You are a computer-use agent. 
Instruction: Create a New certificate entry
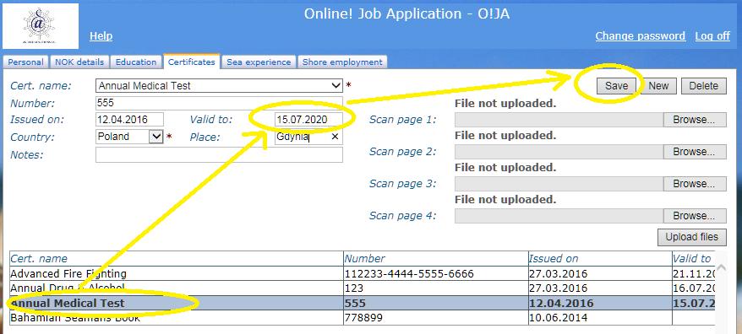point(658,86)
